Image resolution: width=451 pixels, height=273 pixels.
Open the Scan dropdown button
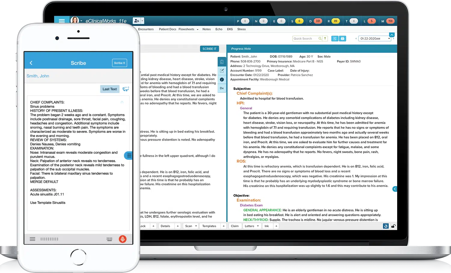click(191, 226)
